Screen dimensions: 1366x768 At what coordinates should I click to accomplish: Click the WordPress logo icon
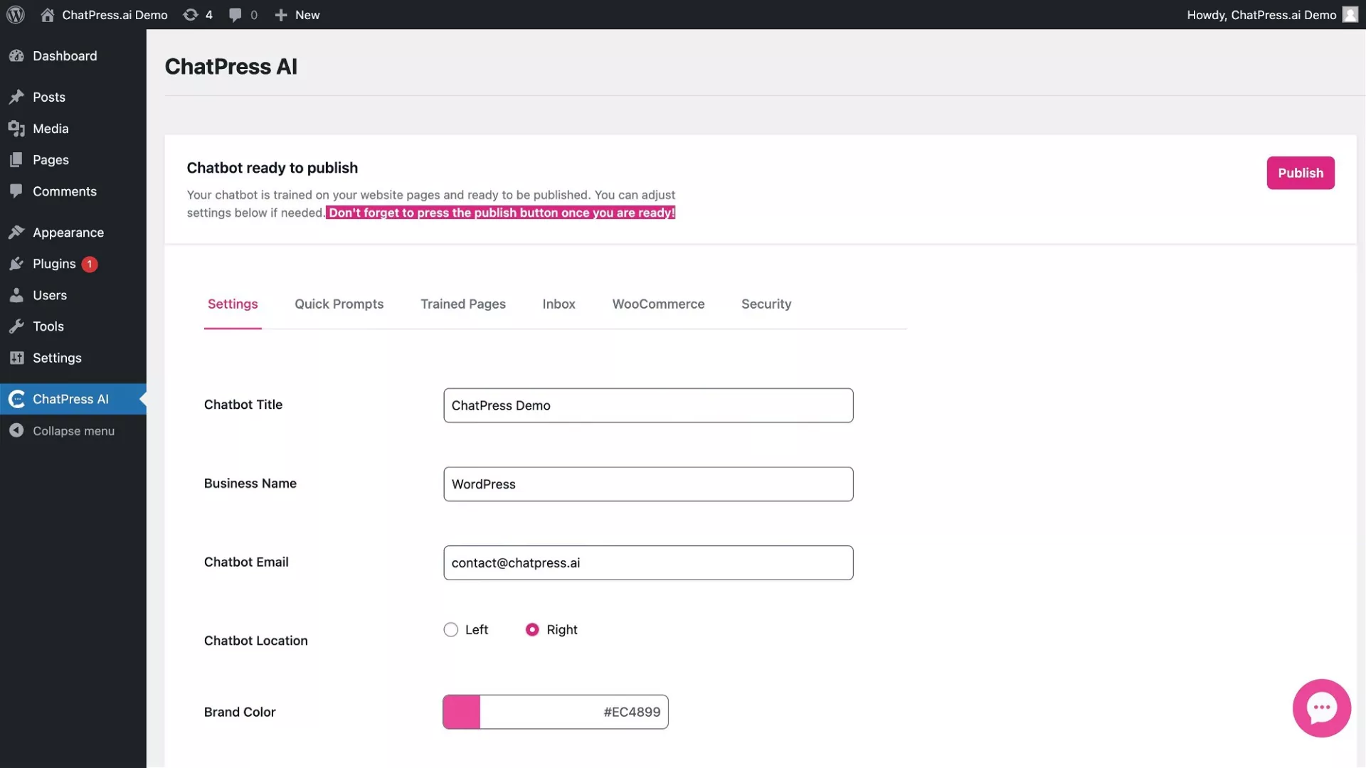point(16,14)
